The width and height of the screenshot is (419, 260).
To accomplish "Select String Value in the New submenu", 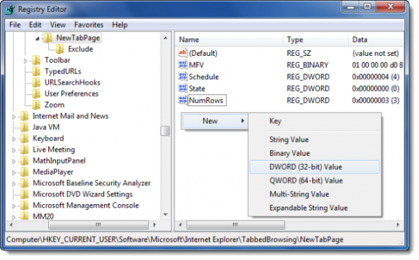I will pyautogui.click(x=289, y=139).
